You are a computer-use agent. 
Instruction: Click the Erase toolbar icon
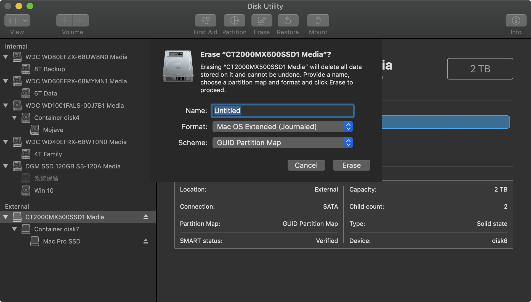(261, 20)
